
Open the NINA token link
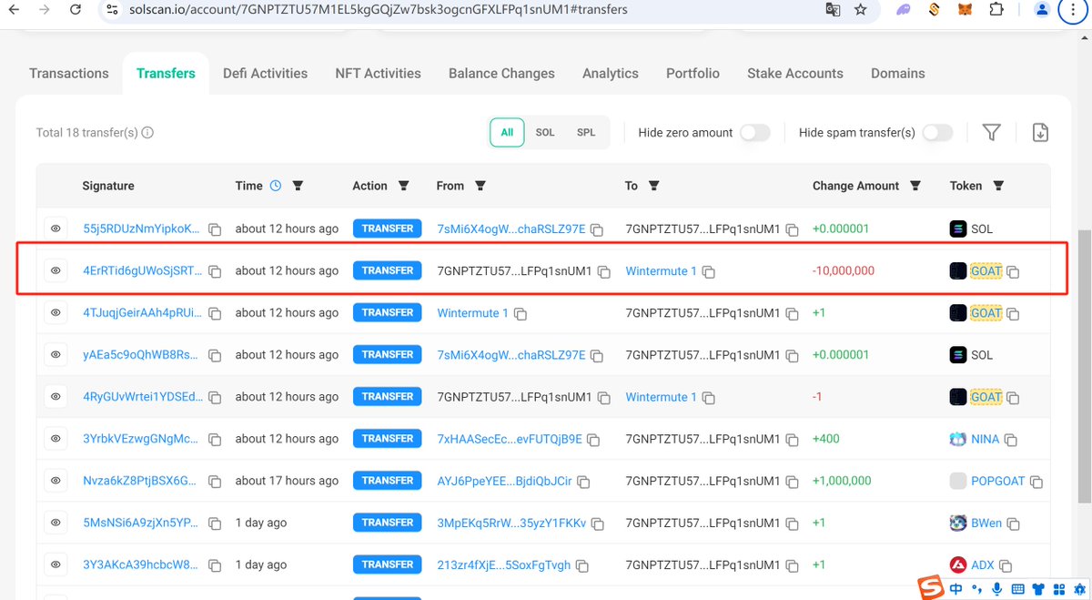click(985, 439)
